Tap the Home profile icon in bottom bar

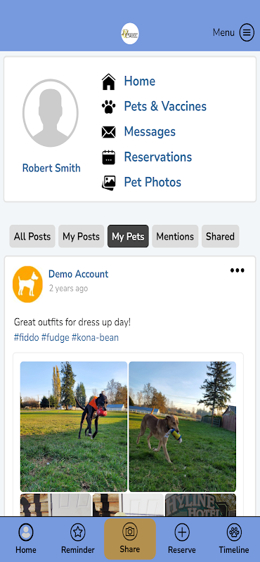tap(26, 532)
